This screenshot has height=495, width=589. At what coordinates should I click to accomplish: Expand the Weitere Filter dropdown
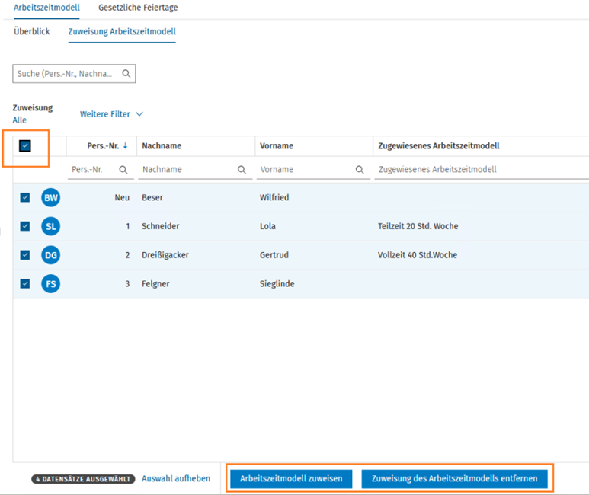click(111, 114)
